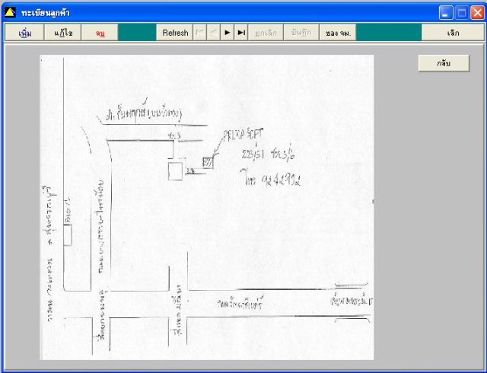Maximize the ทะเบียนลูกค้า window
This screenshot has width=487, height=373.
point(462,13)
